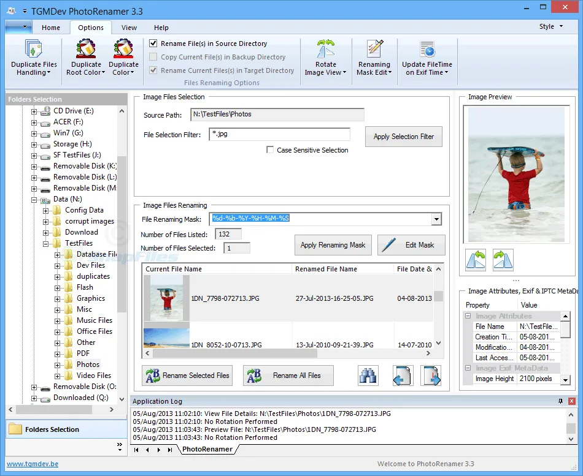Click Image Height property row

(x=517, y=379)
